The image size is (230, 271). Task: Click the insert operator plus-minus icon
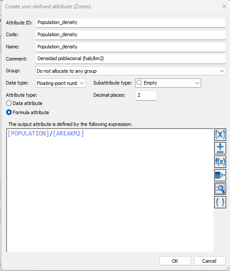[220, 148]
